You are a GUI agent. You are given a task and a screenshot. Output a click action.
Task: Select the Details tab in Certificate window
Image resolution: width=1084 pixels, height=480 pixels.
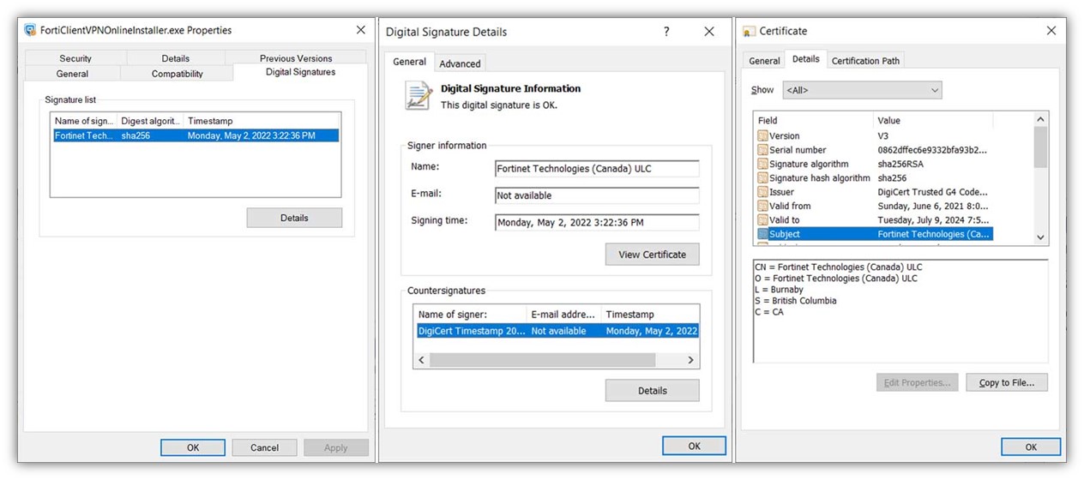point(805,59)
